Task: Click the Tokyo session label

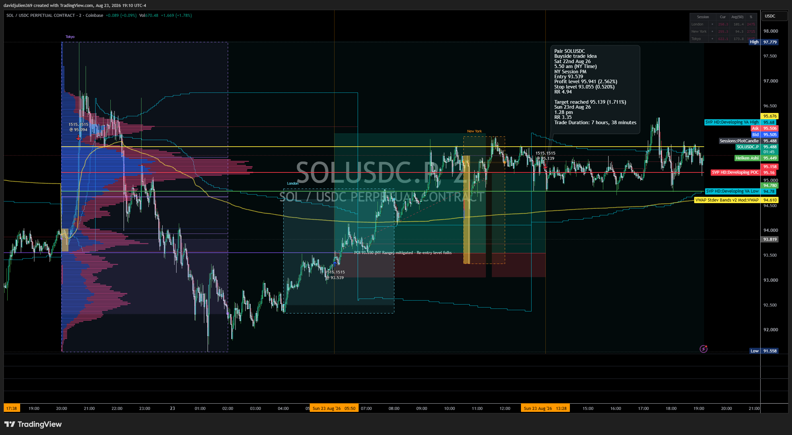Action: pyautogui.click(x=70, y=37)
